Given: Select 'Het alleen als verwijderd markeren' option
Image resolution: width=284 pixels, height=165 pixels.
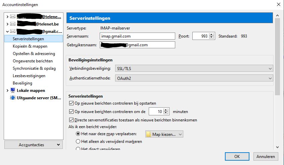Looking at the screenshot, I should [x=78, y=142].
